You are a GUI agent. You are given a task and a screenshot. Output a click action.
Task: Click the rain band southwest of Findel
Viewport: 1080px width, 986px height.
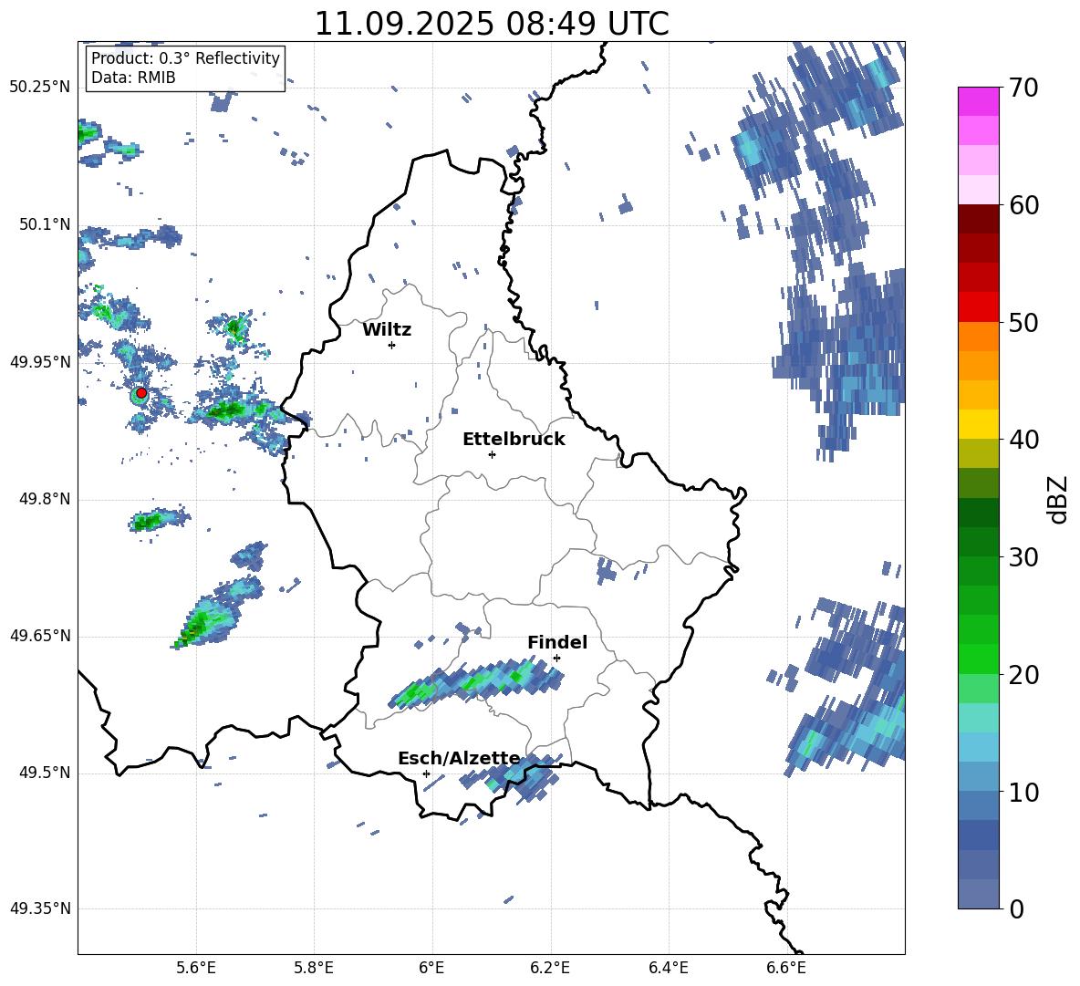[x=477, y=683]
